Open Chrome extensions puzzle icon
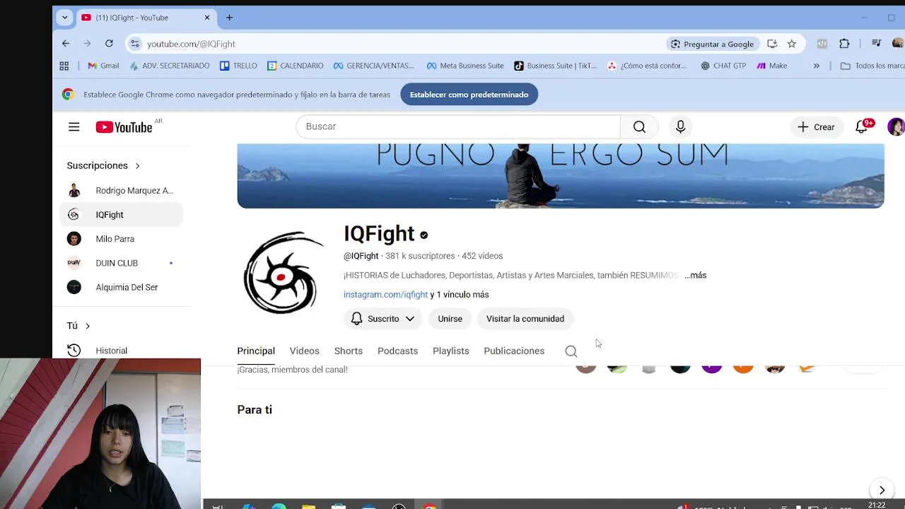This screenshot has width=905, height=509. [x=844, y=44]
